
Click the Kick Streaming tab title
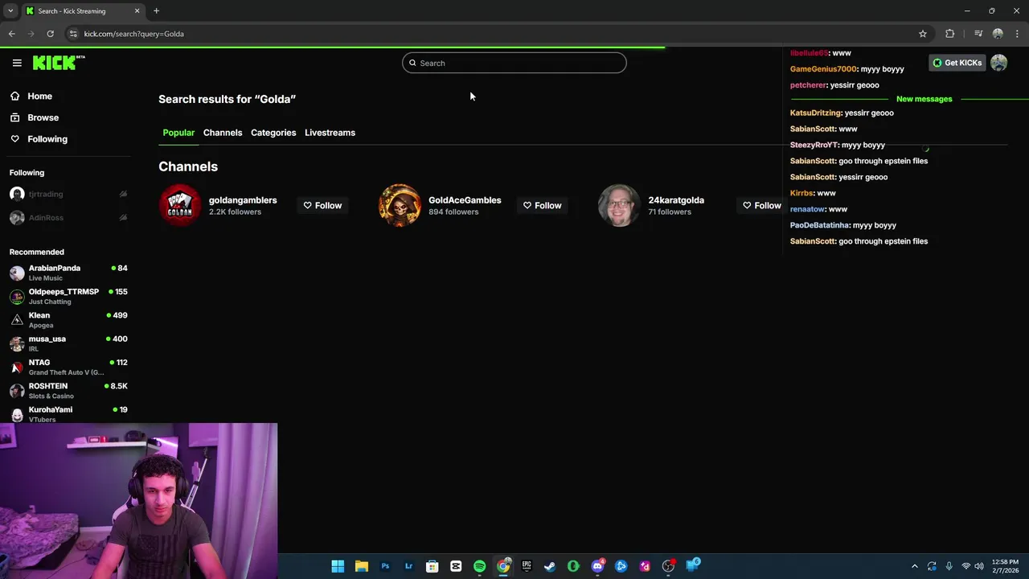tap(72, 11)
